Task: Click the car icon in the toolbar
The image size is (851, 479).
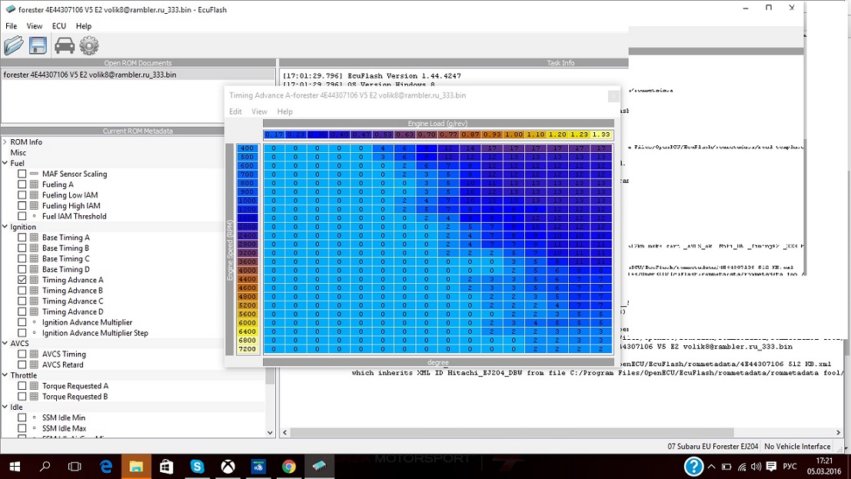Action: [65, 46]
